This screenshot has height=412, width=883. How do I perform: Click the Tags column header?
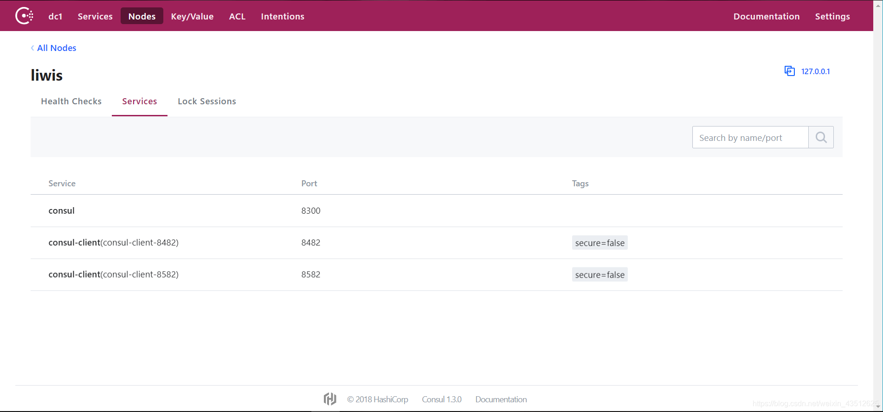coord(580,183)
